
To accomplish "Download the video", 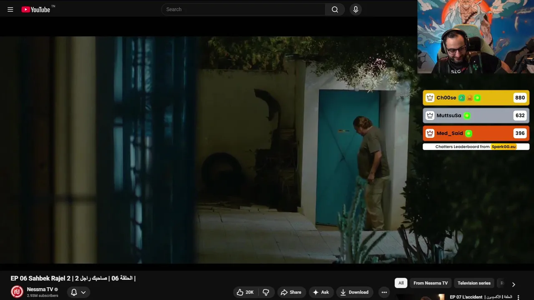I will pyautogui.click(x=355, y=292).
